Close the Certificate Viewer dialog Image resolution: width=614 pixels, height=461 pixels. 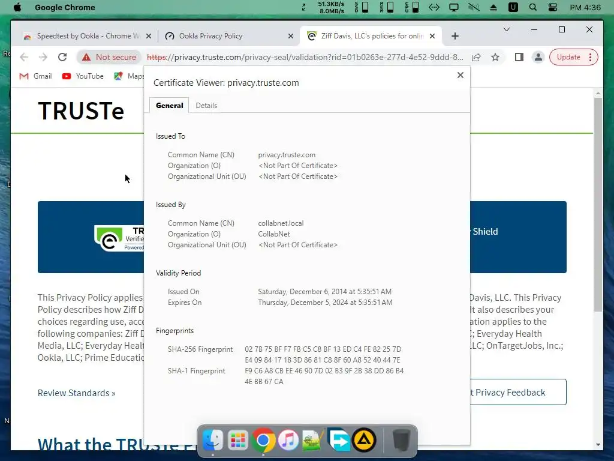[x=460, y=75]
